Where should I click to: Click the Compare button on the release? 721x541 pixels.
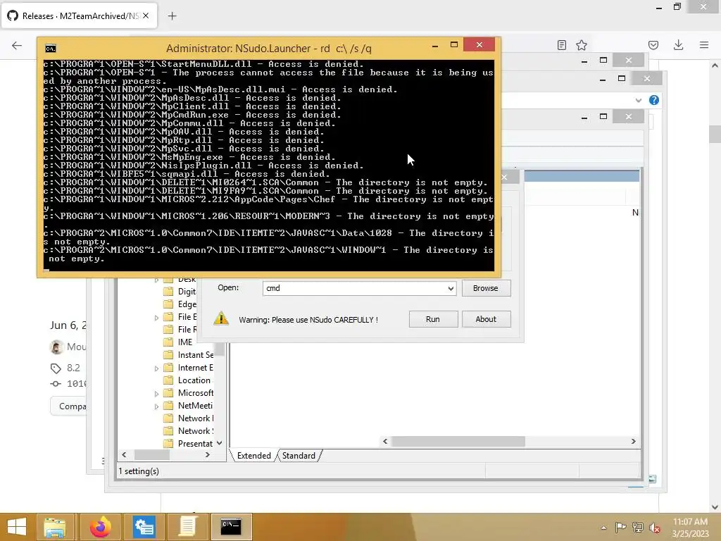(69, 406)
